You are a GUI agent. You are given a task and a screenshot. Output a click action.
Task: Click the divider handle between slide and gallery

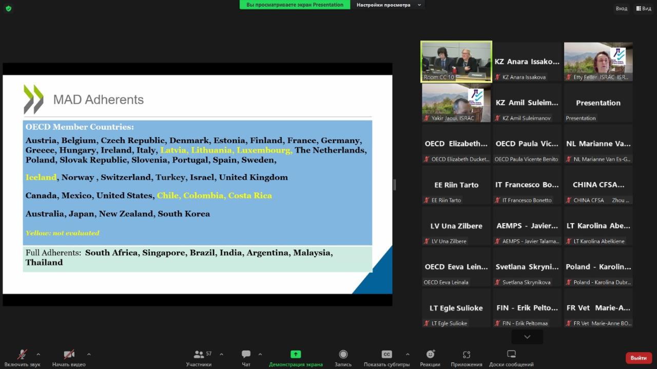[394, 185]
